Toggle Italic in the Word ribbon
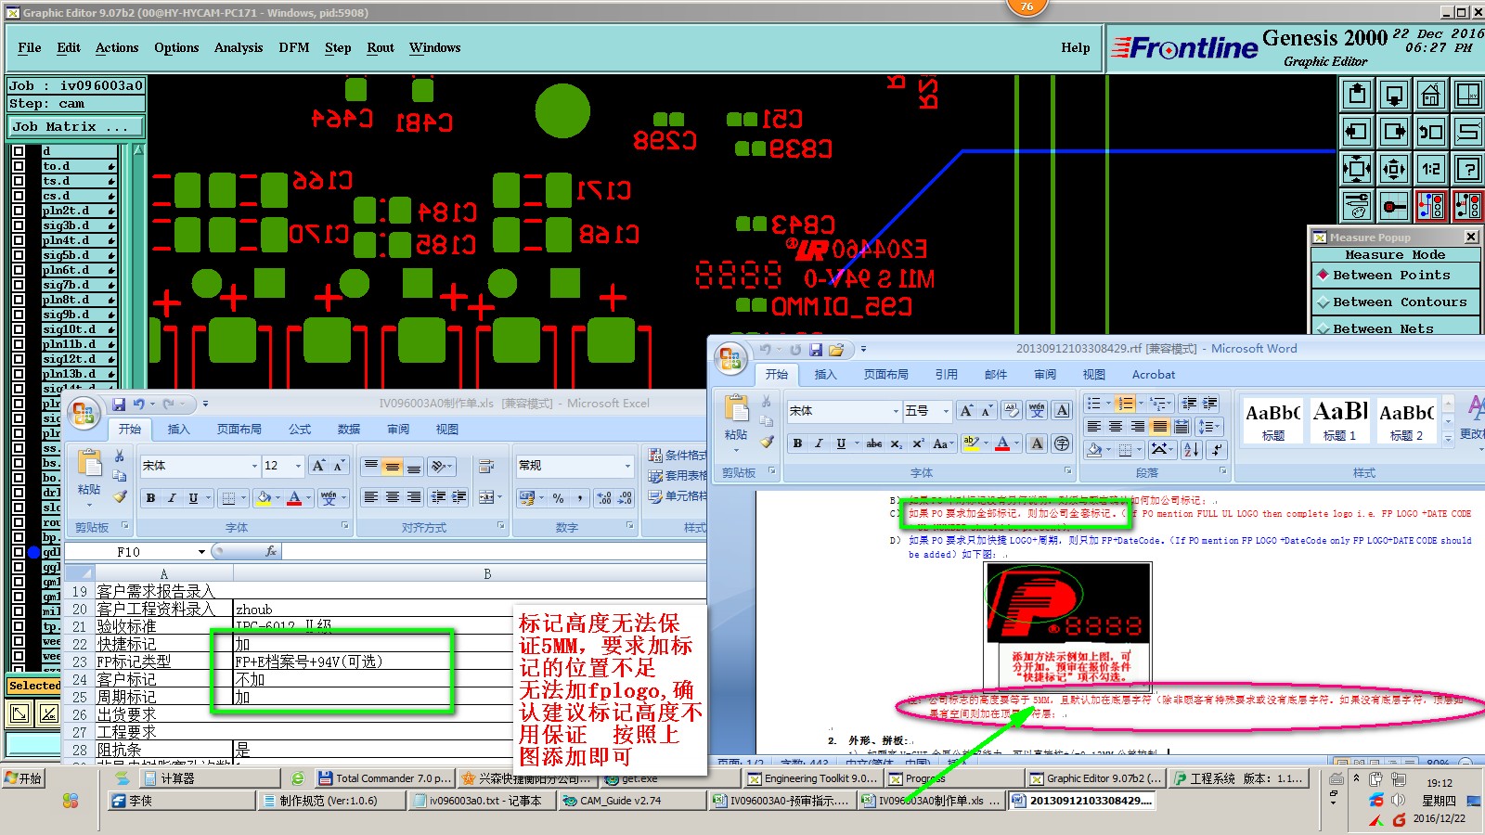 pos(819,443)
